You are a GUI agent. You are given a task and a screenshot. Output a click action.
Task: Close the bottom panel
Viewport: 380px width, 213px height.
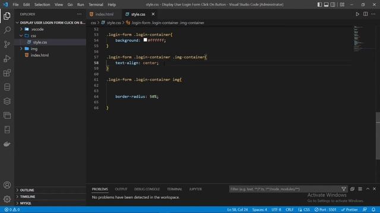(375, 189)
